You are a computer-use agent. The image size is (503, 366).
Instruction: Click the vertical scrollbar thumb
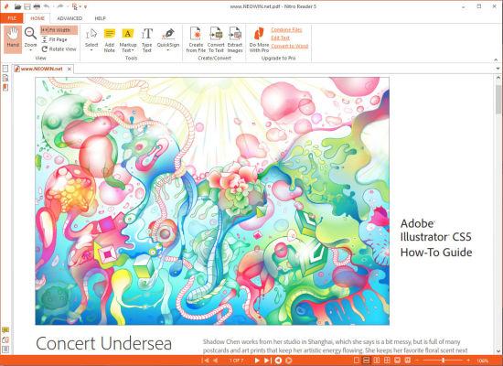tap(498, 100)
